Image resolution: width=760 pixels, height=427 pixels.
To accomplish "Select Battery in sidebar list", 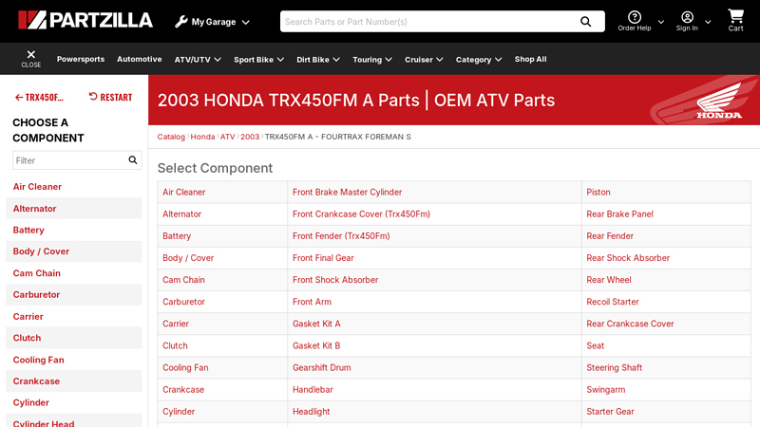I will [x=28, y=230].
